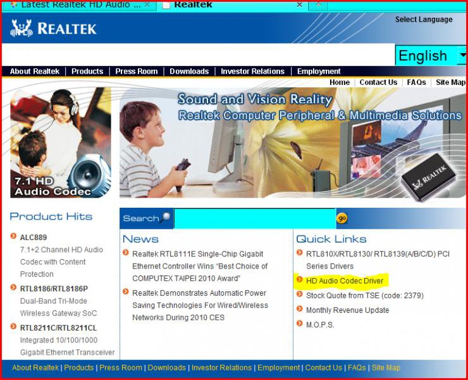Click the Product Hits heading
468x380 pixels.
pos(51,216)
